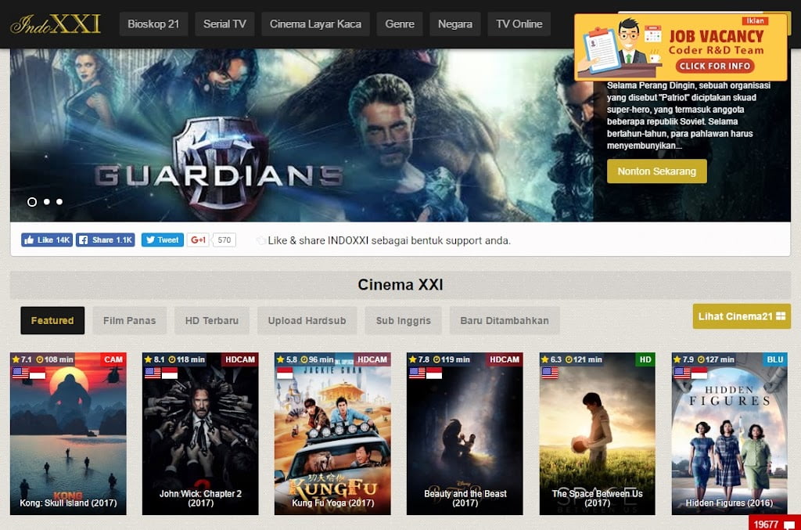Click the IndoXXI site logo

click(x=56, y=24)
